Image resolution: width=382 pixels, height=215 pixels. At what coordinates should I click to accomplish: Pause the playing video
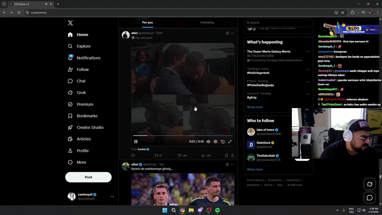[x=136, y=142]
